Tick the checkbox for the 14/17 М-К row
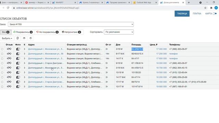 2,77
